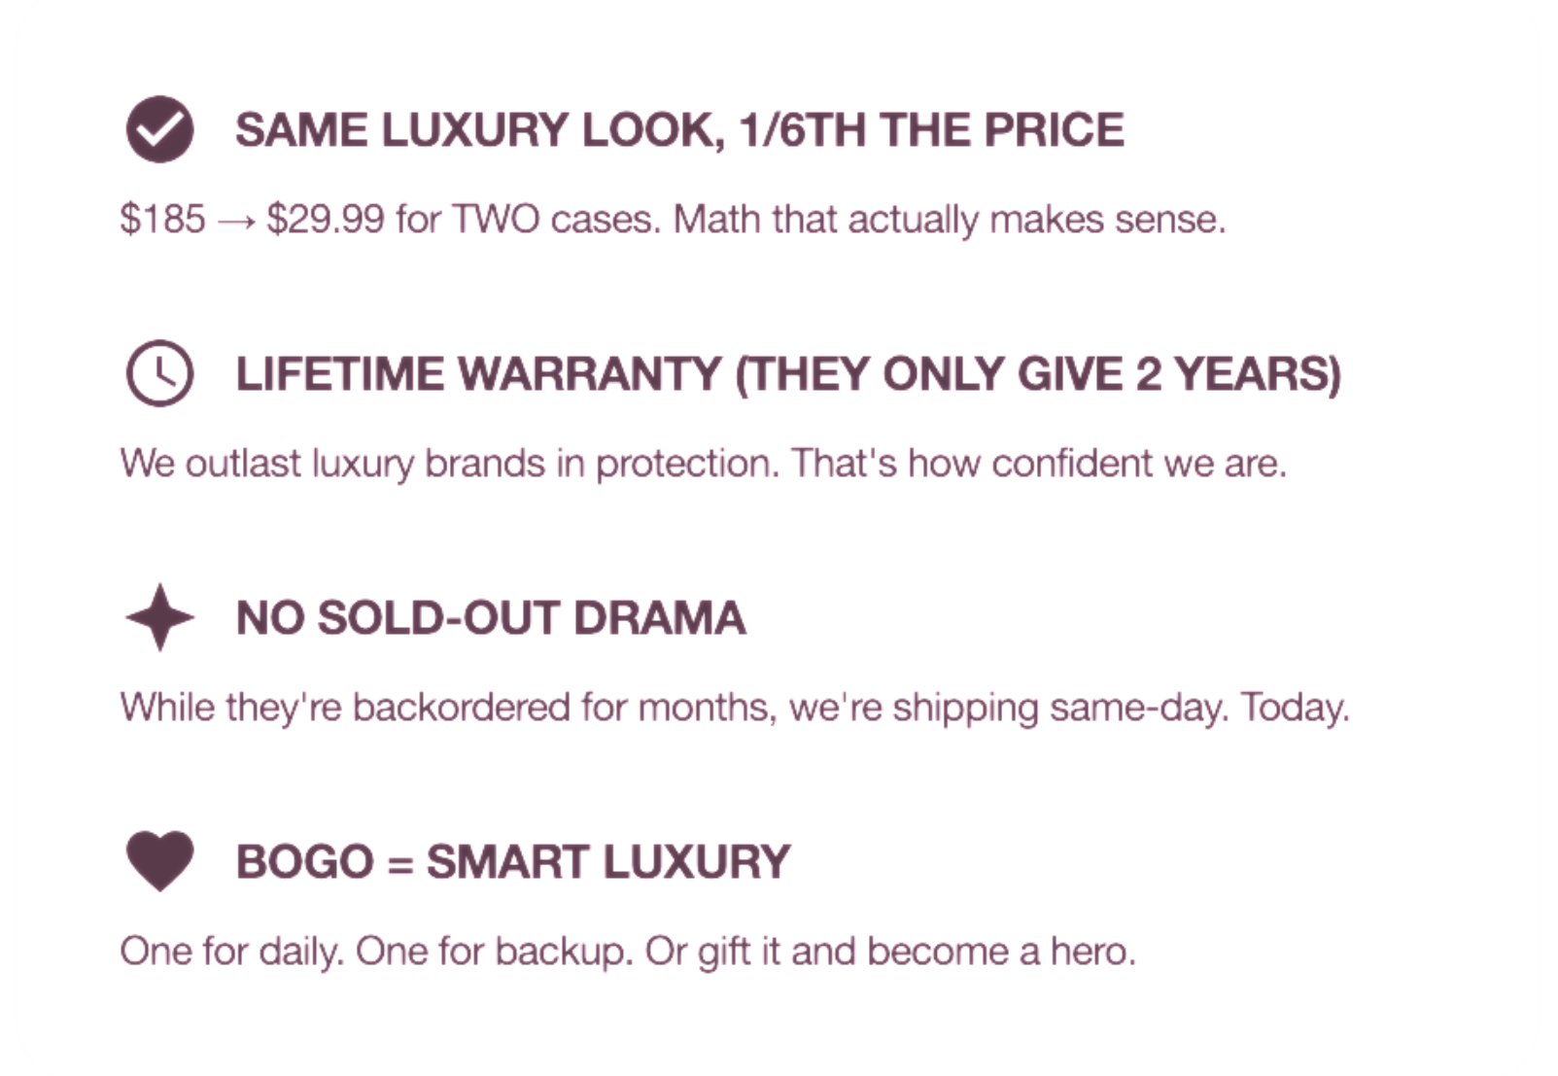This screenshot has width=1558, height=1076.
Task: Click the heart icon beside BOGO
Action: [x=159, y=861]
